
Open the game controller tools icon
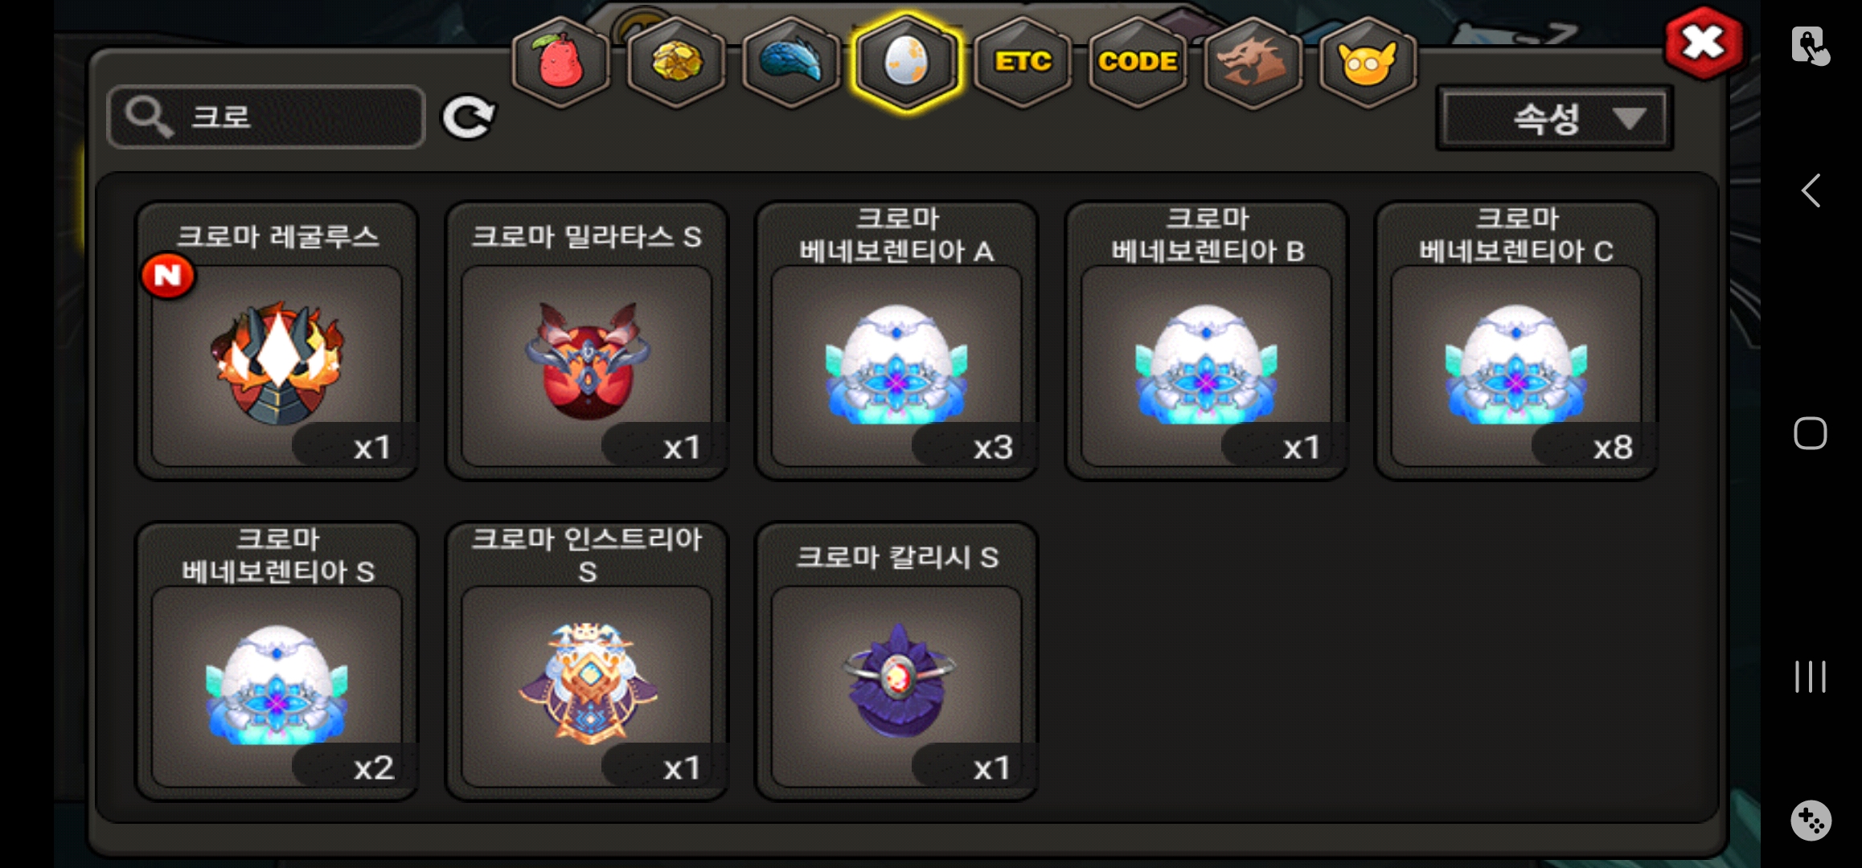(x=1811, y=821)
